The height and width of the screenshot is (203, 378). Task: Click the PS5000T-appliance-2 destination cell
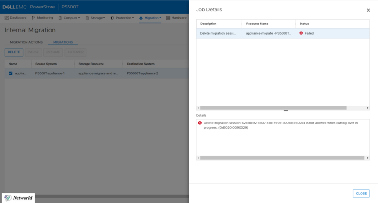coord(143,73)
